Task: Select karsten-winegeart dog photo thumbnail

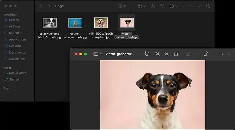Action: (x=75, y=23)
